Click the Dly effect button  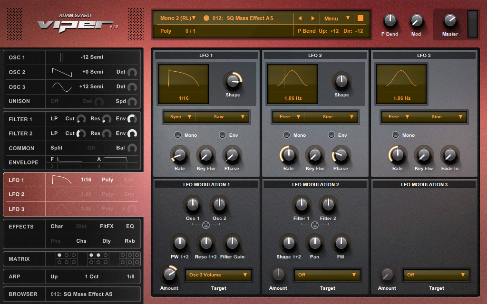pos(107,241)
